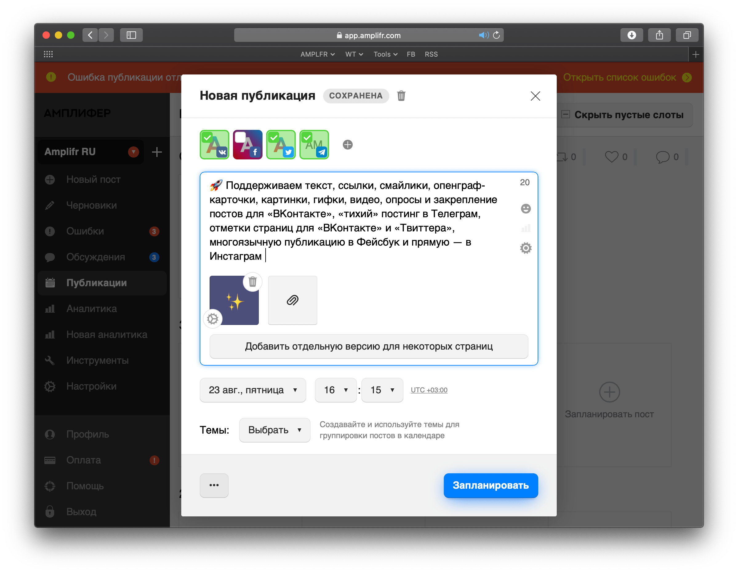Screen dimensions: 738x573
Task: Open the Safari share button
Action: click(x=659, y=35)
